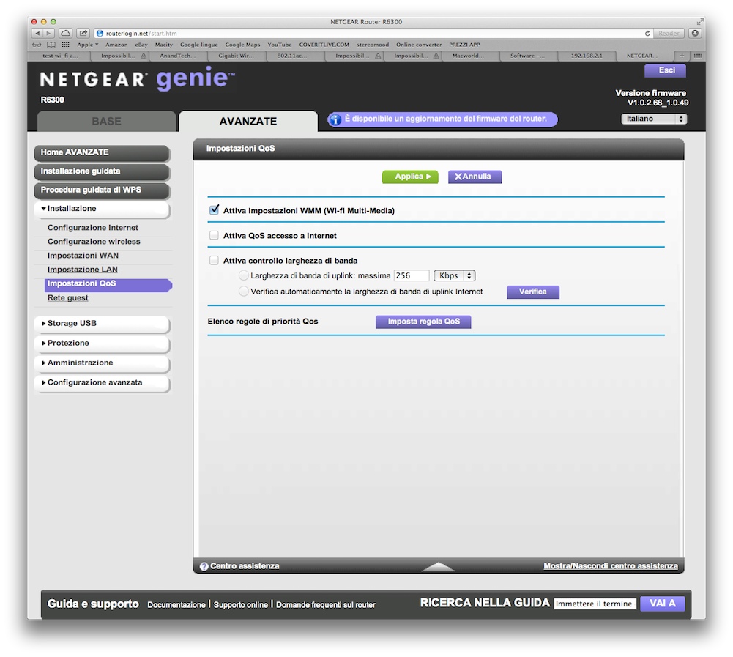Click the VAI A search button
This screenshot has width=733, height=657.
pyautogui.click(x=663, y=604)
